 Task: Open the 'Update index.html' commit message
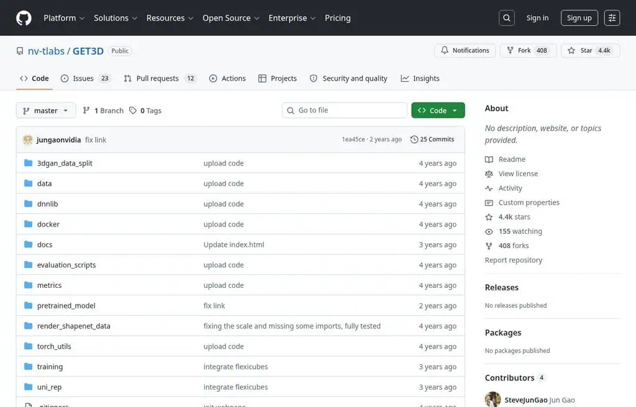coord(234,244)
